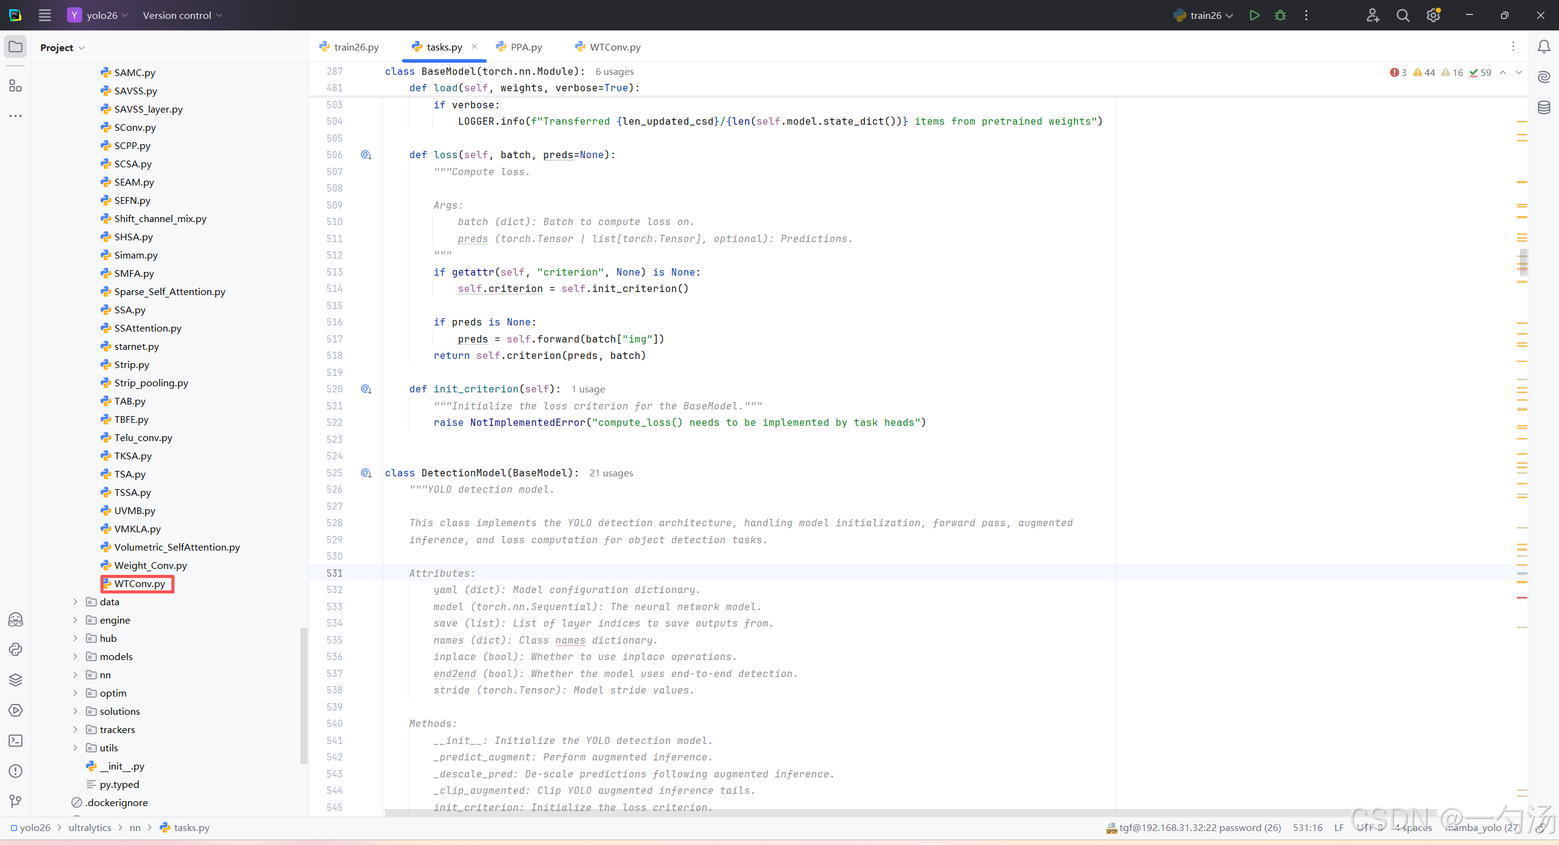Open the Structure tool window
Viewport: 1559px width, 845px height.
(15, 86)
